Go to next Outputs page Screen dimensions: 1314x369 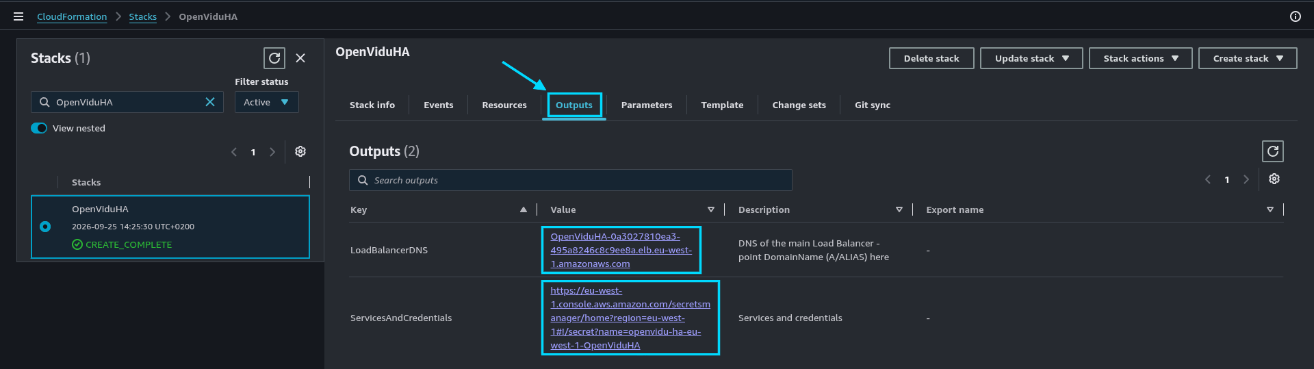(1246, 179)
